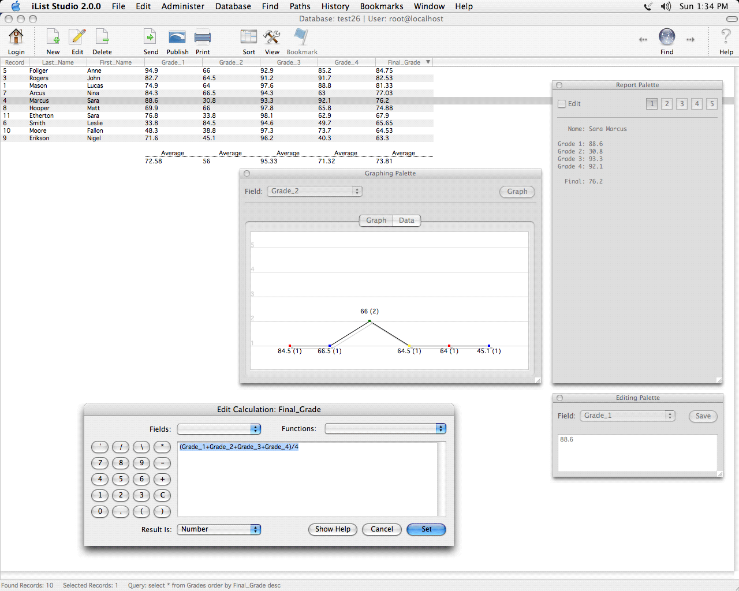The height and width of the screenshot is (591, 739).
Task: Open the Functions dropdown
Action: click(386, 428)
